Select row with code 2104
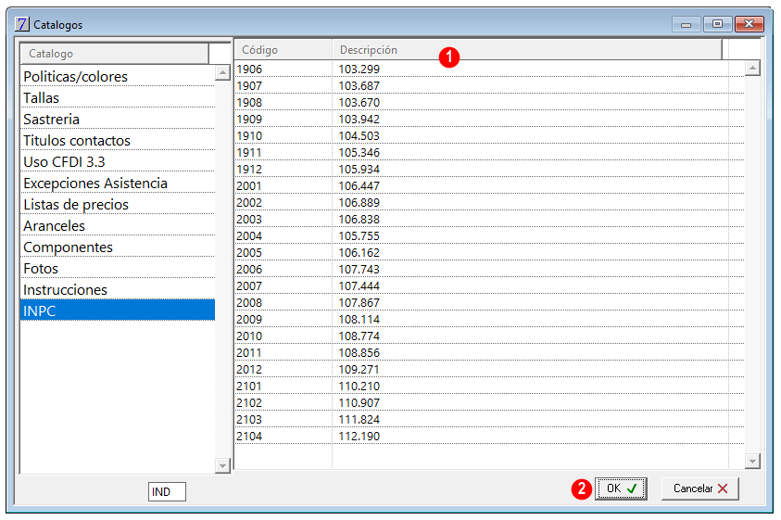Screen dimensions: 781x520 pos(250,436)
